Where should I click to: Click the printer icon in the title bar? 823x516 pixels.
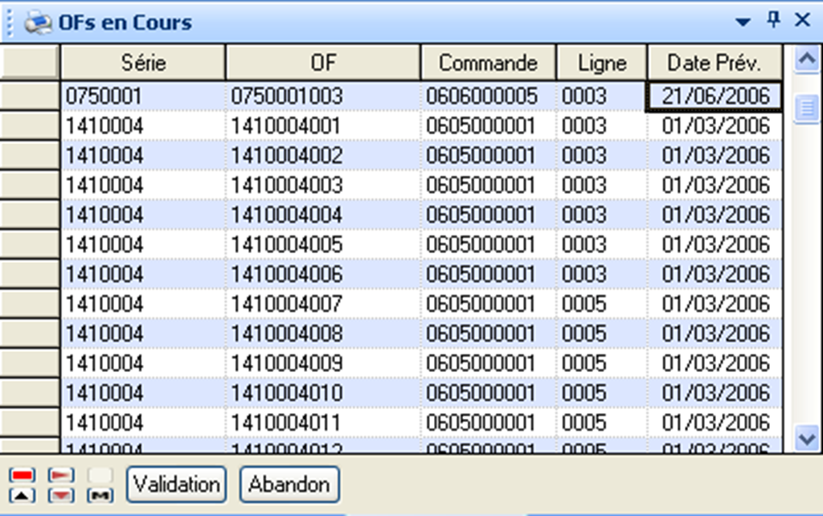tap(37, 22)
